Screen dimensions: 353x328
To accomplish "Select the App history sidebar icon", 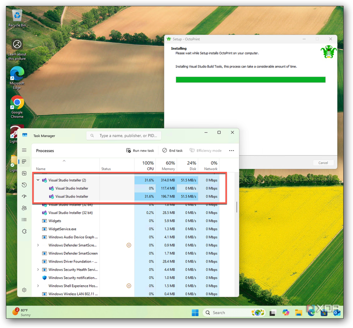I will [x=24, y=185].
